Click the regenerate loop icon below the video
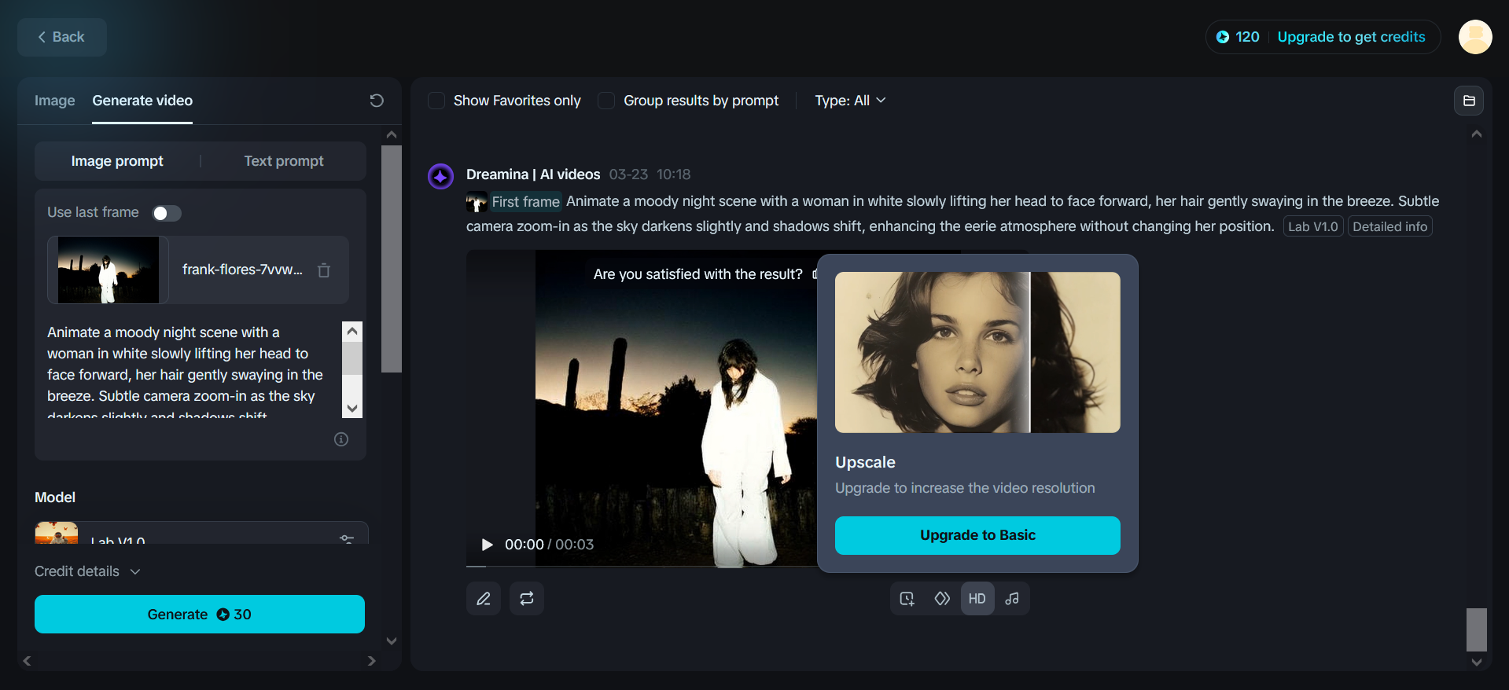 (x=527, y=599)
